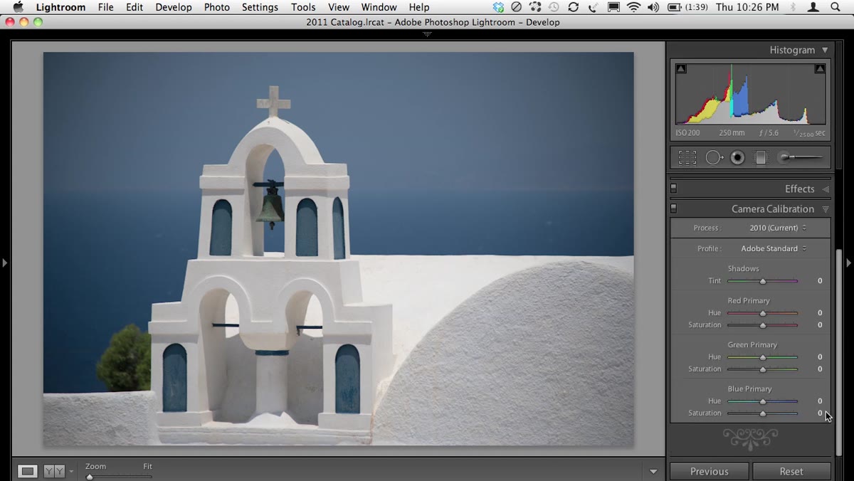The height and width of the screenshot is (481, 854).
Task: Select the Adjustment Brush tool
Action: pos(801,158)
